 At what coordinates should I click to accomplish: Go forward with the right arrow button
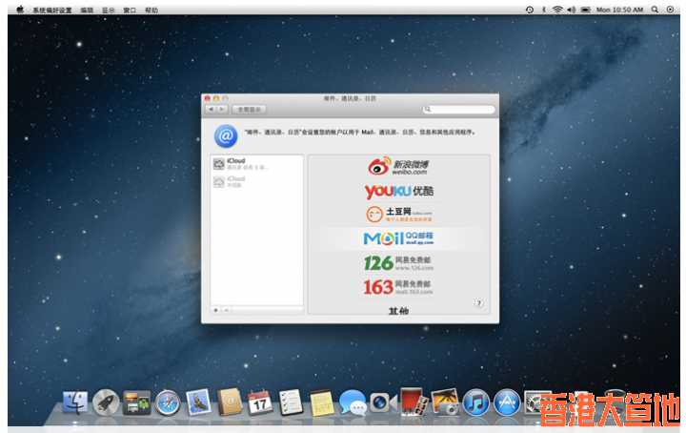[x=222, y=109]
